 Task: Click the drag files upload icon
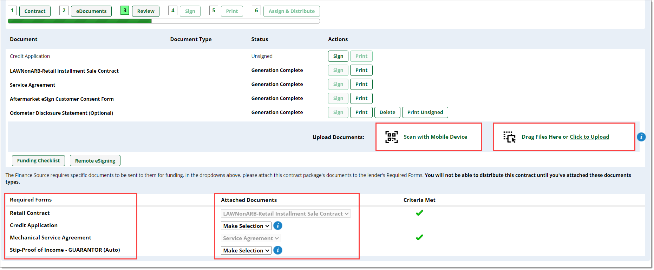coord(509,137)
